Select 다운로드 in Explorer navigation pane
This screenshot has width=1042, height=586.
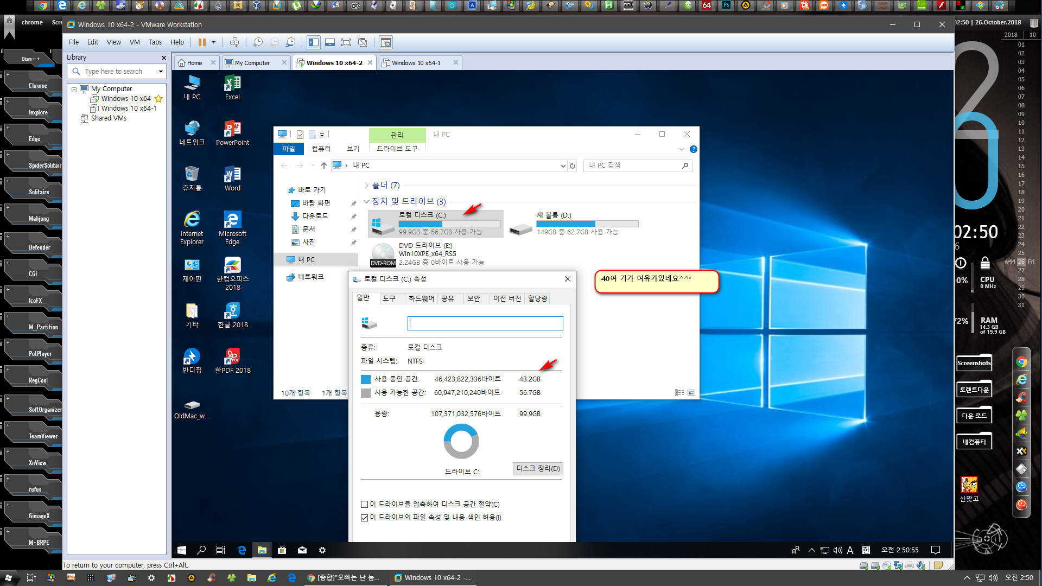315,216
